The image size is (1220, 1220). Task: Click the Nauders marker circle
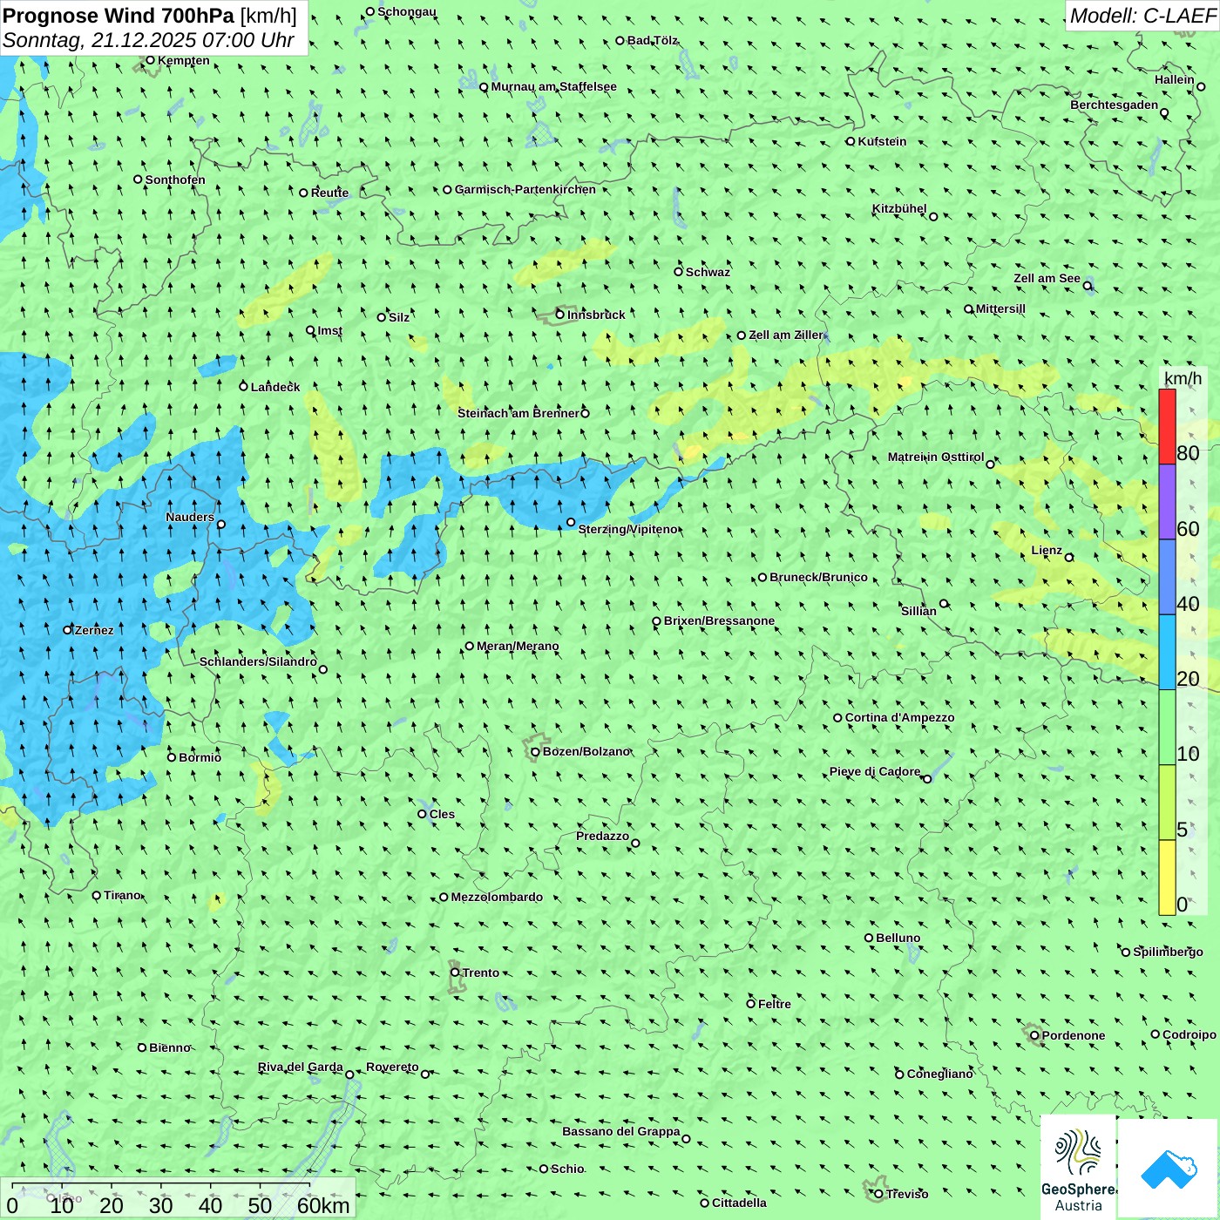pos(221,525)
